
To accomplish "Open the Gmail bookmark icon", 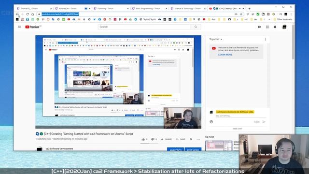I will pyautogui.click(x=79, y=19).
